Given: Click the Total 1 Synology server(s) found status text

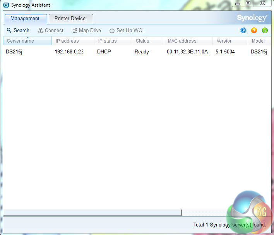Looking at the screenshot, I should pyautogui.click(x=229, y=225).
